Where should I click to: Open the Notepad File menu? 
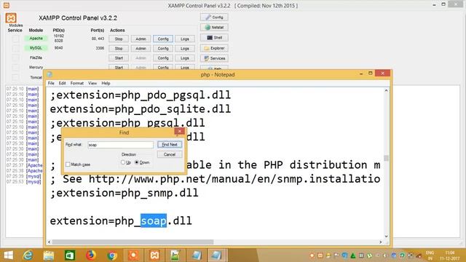51,83
